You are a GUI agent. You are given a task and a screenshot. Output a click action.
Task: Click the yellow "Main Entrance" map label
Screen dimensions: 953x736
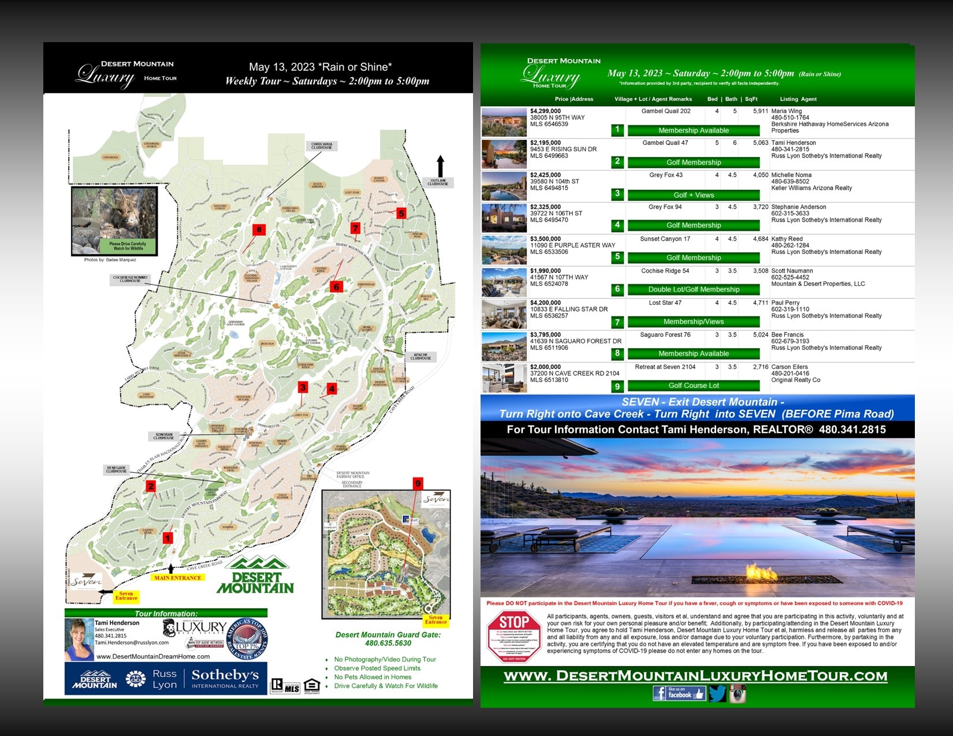(x=177, y=577)
